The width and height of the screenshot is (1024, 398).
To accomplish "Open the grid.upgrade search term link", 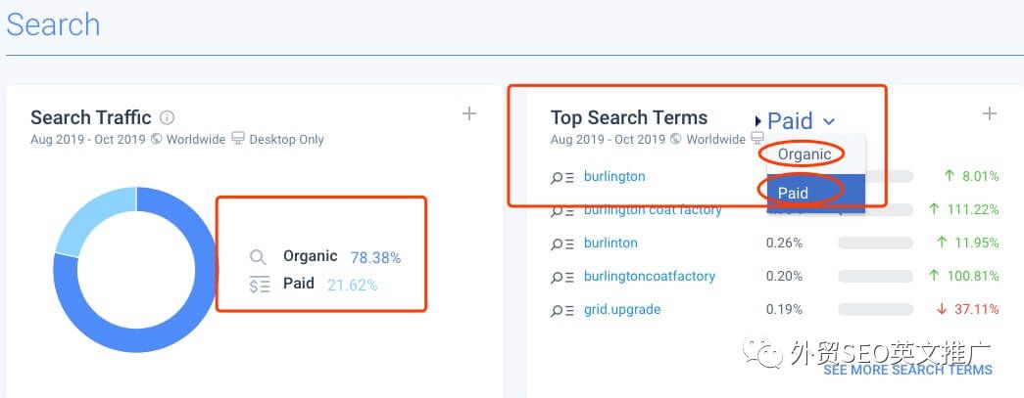I will point(622,310).
